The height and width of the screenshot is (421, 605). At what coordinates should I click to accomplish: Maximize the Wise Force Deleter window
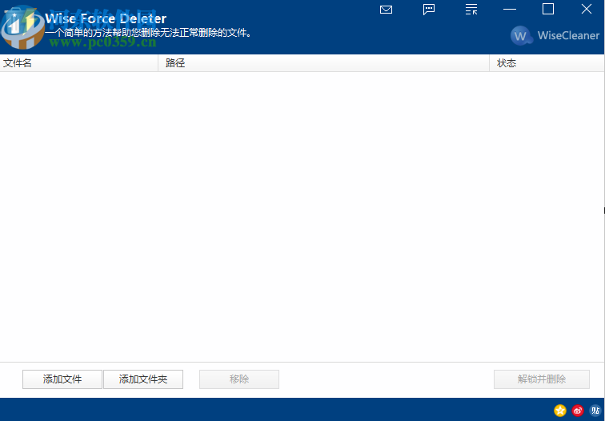tap(548, 9)
